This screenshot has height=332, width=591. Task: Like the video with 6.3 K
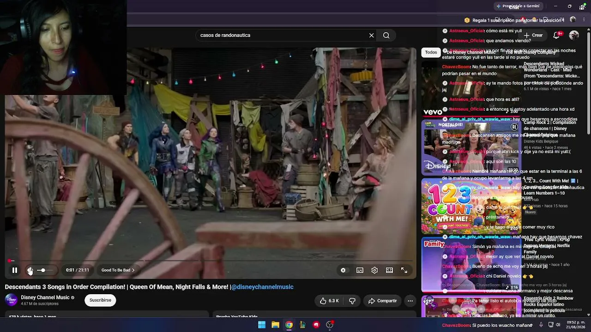[x=329, y=301]
